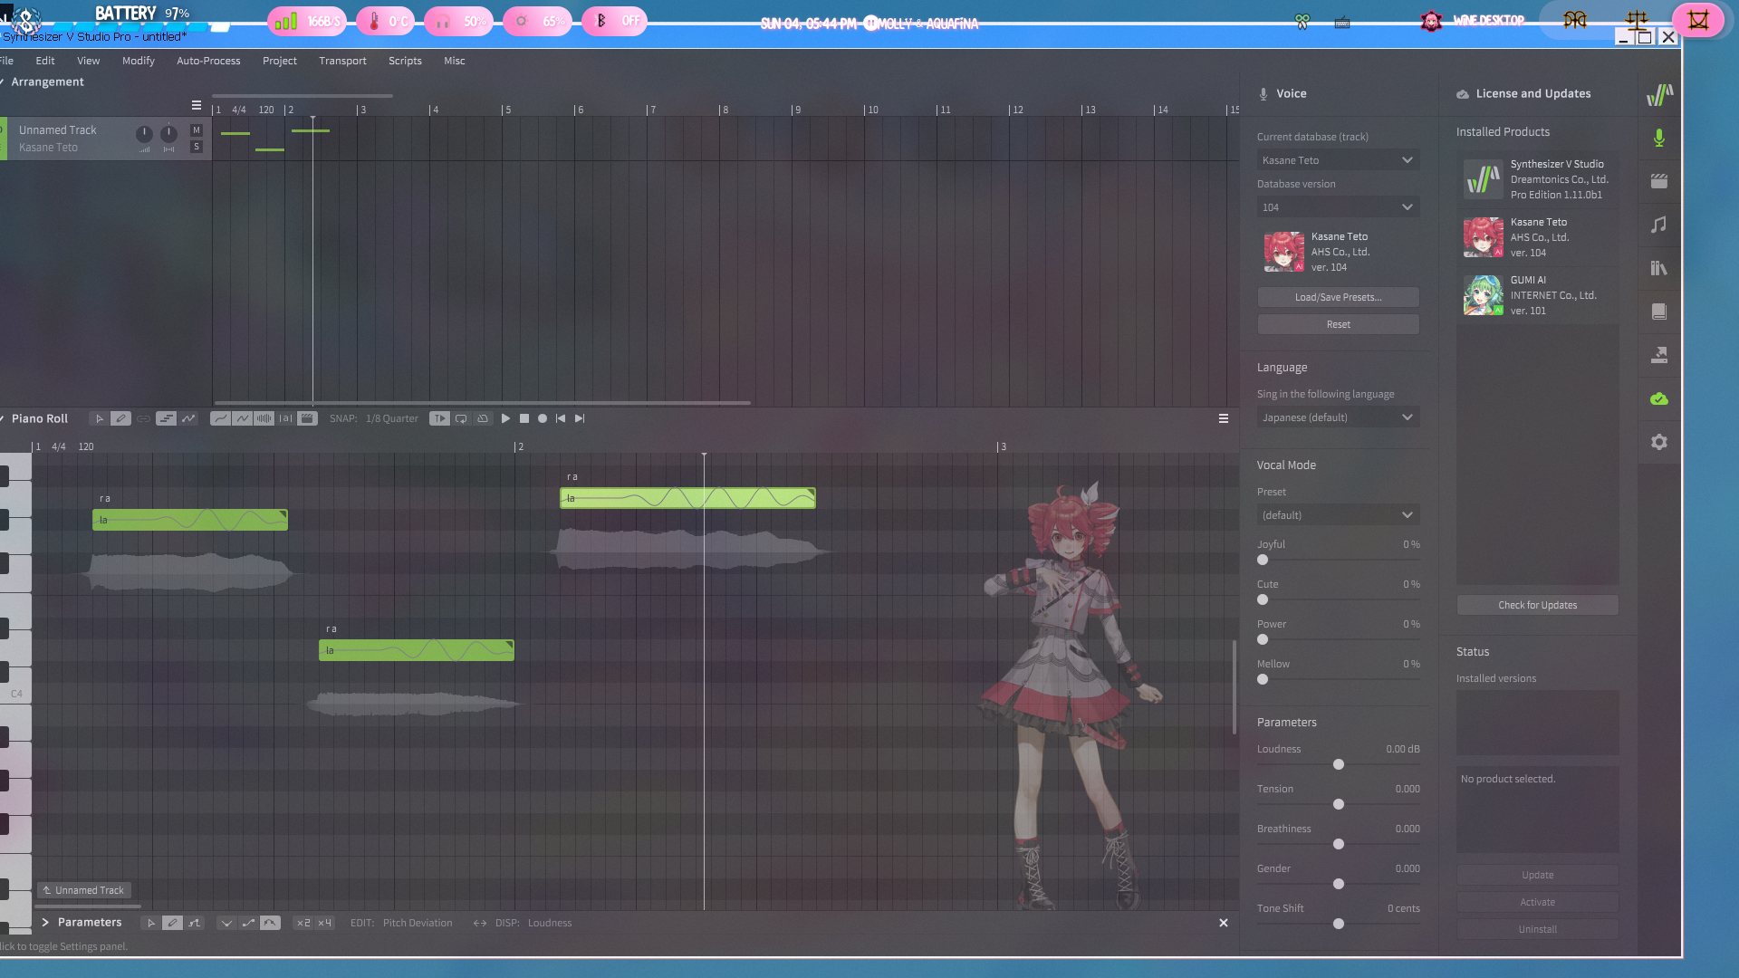Open the Settings gear side panel

click(1658, 442)
